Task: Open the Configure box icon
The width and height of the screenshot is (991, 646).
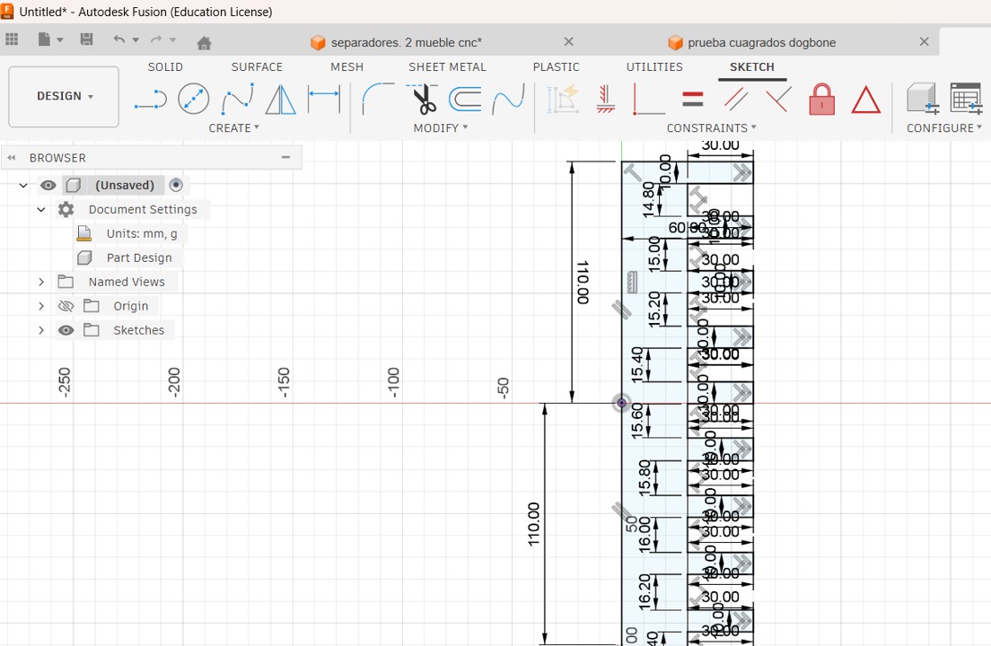Action: click(x=922, y=99)
